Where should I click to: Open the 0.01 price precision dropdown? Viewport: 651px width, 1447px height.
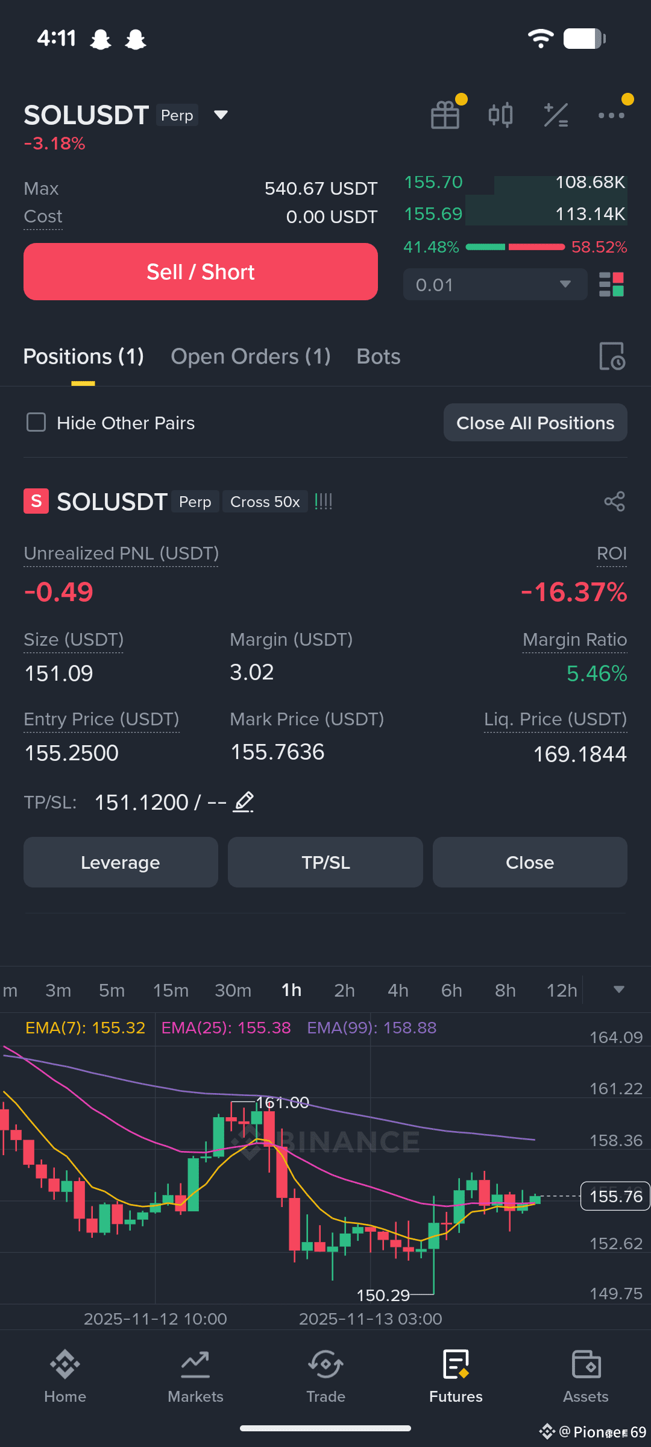(495, 285)
